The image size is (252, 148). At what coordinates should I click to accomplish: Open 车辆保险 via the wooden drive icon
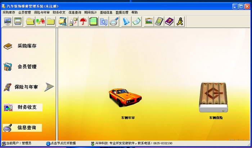pyautogui.click(x=213, y=97)
